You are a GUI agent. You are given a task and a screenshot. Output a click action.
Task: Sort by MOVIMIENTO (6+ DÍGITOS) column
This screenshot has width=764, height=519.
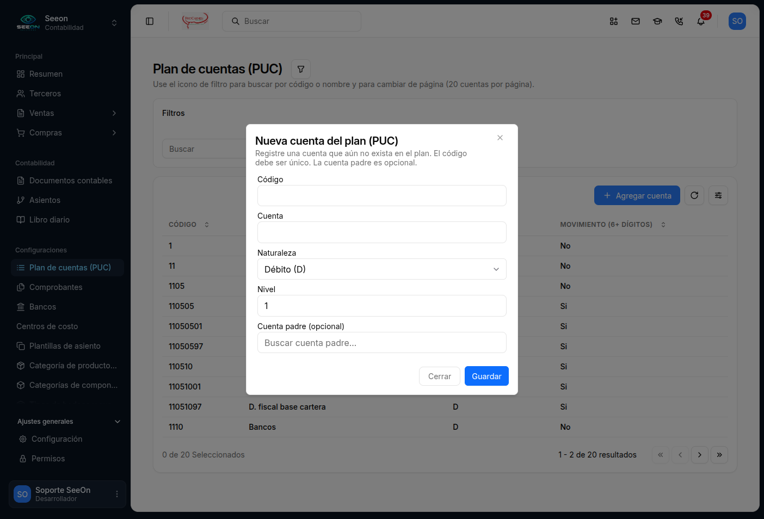click(613, 225)
